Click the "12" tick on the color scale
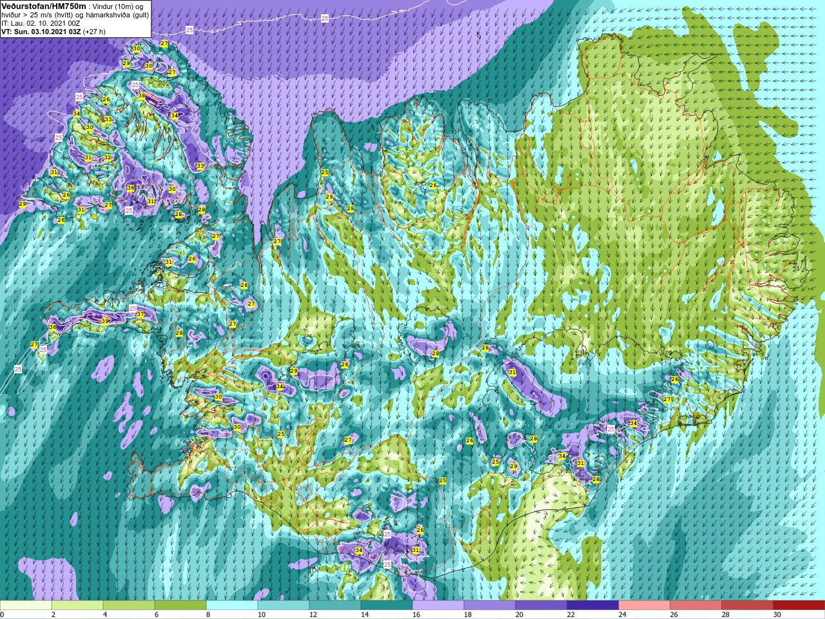Image resolution: width=825 pixels, height=619 pixels. (x=314, y=615)
